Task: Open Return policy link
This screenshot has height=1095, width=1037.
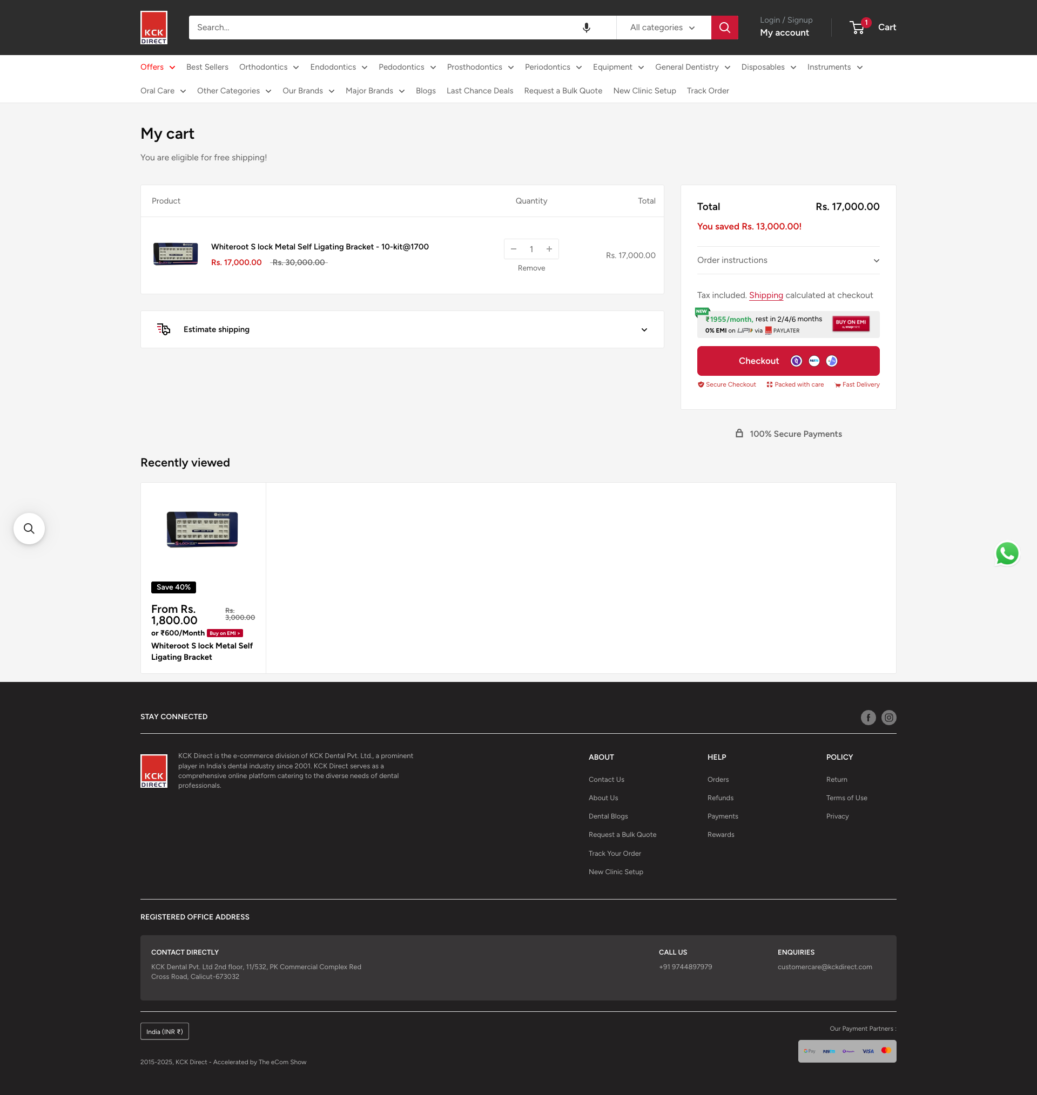Action: (837, 780)
